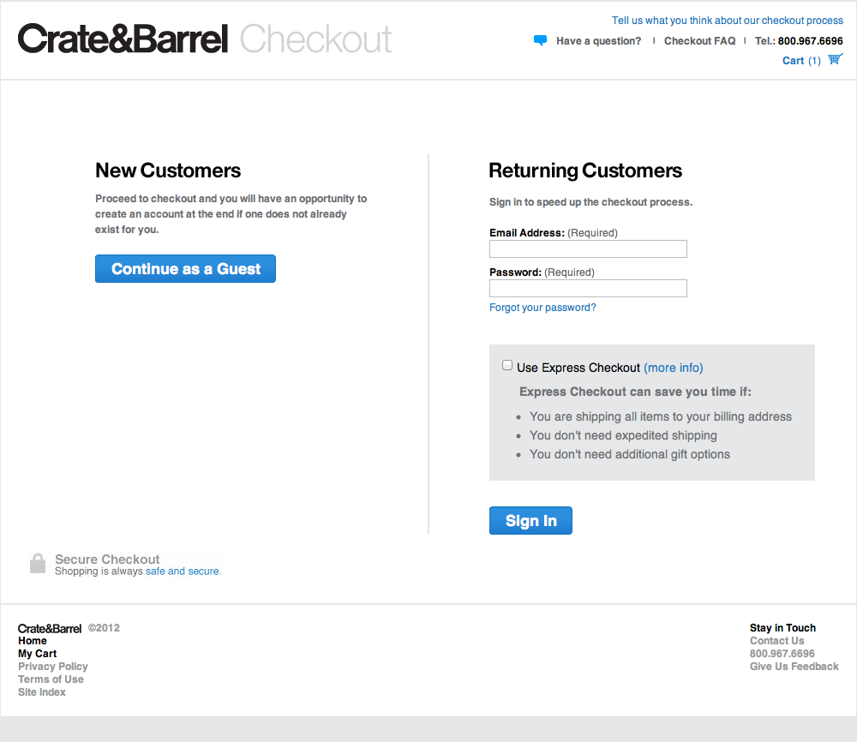Click the Secure Checkout padlock icon
The image size is (857, 742).
38,563
